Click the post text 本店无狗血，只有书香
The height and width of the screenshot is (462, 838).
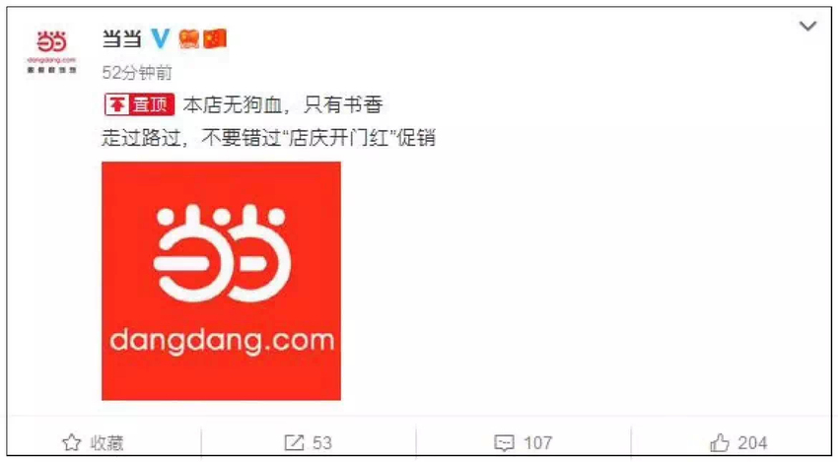(283, 104)
